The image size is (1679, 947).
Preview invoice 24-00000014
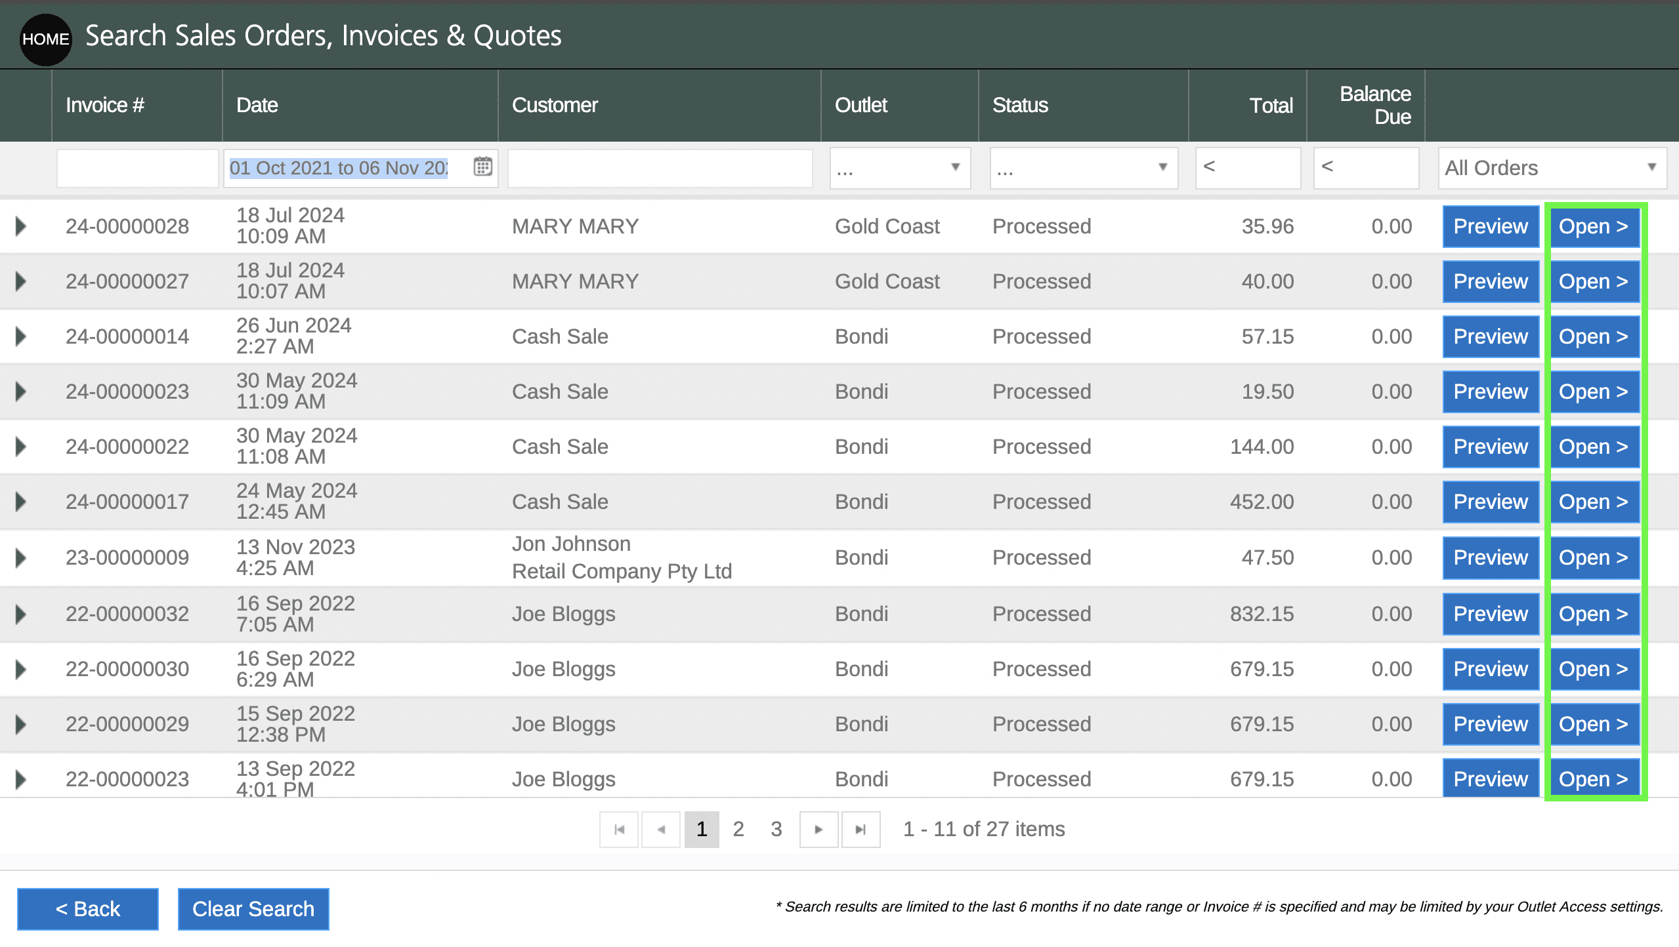click(1491, 336)
